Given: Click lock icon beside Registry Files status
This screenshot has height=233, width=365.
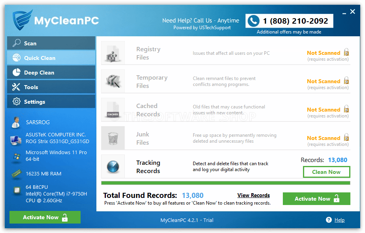Looking at the screenshot, I should (x=346, y=52).
